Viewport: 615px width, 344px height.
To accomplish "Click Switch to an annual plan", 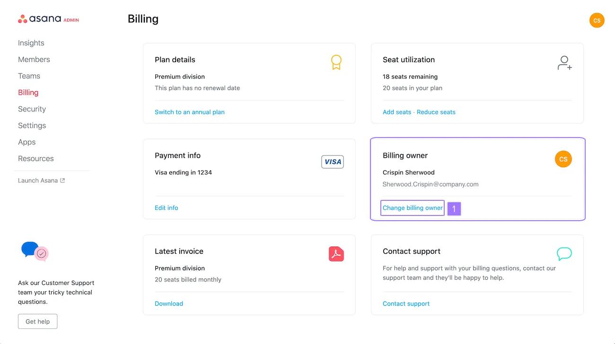I will coord(190,112).
